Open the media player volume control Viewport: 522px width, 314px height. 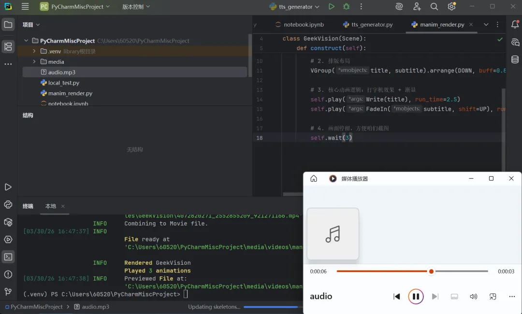pos(473,297)
